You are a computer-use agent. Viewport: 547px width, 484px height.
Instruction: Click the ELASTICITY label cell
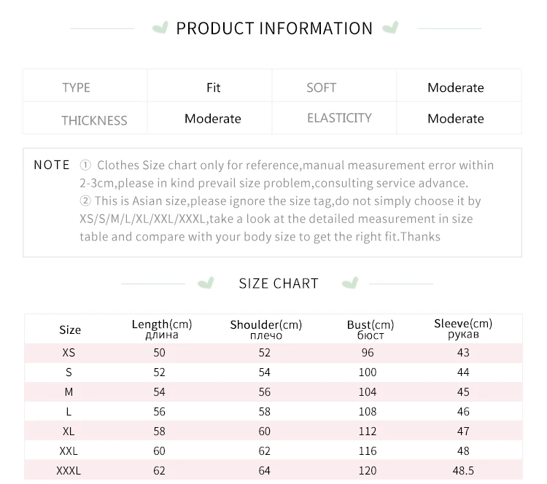click(x=339, y=118)
